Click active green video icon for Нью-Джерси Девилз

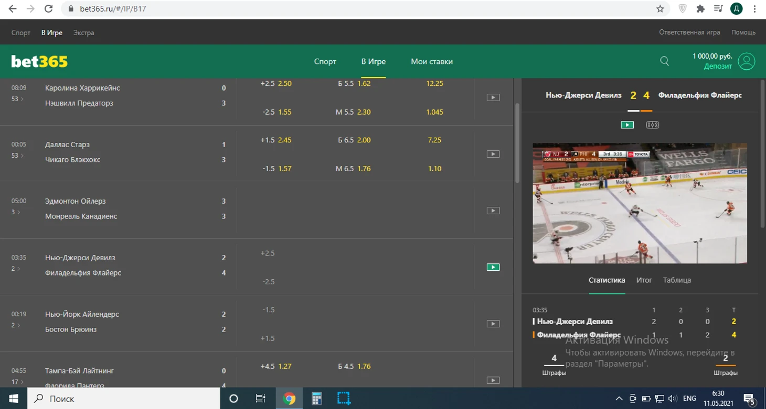[493, 267]
